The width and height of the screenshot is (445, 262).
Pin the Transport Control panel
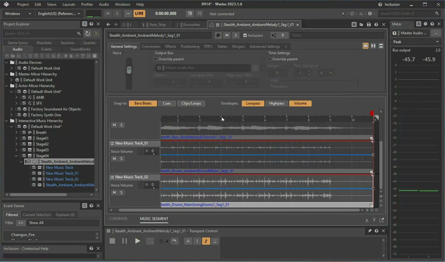[x=369, y=231]
